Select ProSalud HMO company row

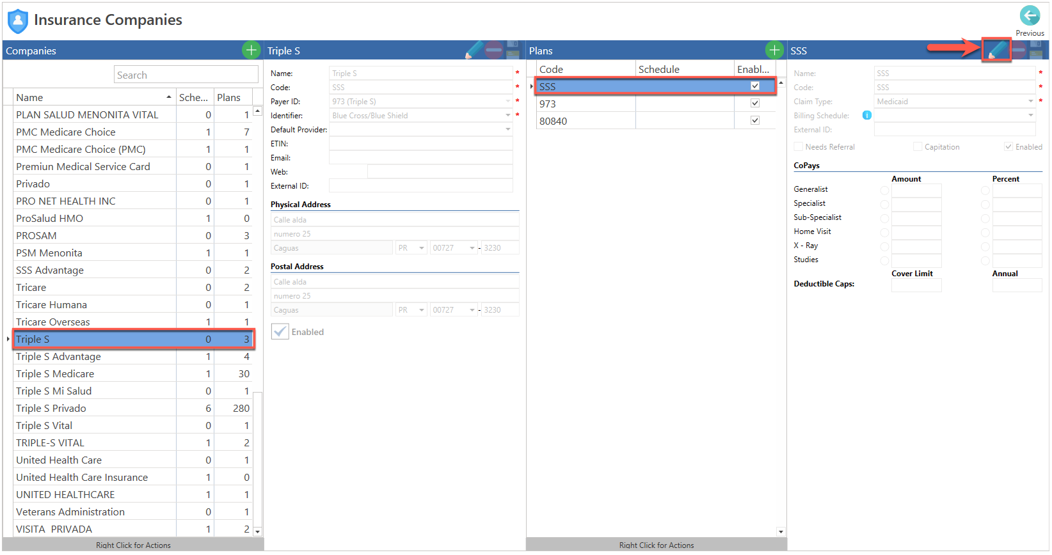tap(133, 218)
